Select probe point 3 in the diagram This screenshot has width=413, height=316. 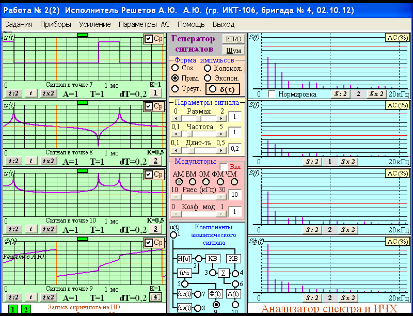(x=213, y=273)
